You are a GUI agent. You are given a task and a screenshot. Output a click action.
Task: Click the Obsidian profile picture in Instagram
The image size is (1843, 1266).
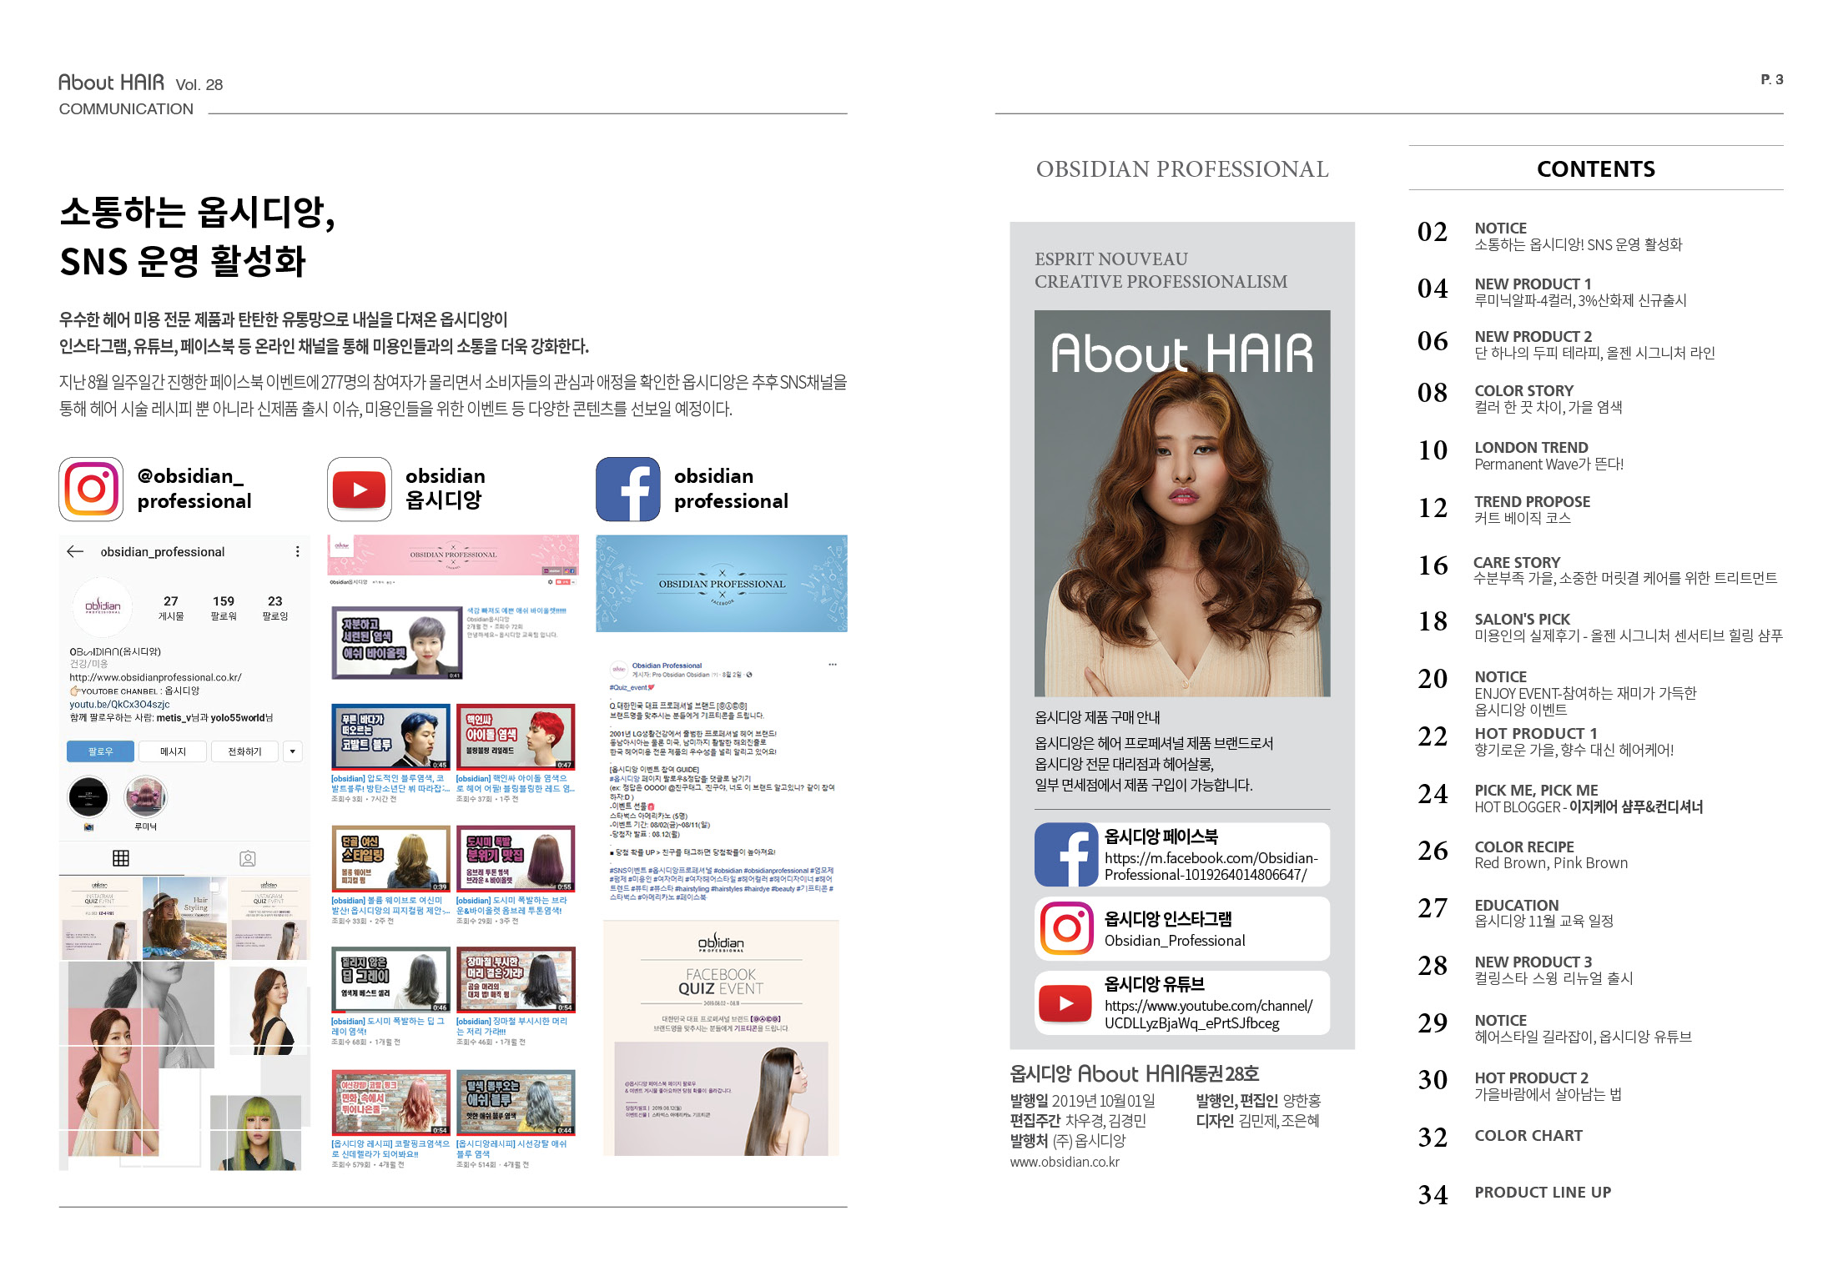(103, 607)
